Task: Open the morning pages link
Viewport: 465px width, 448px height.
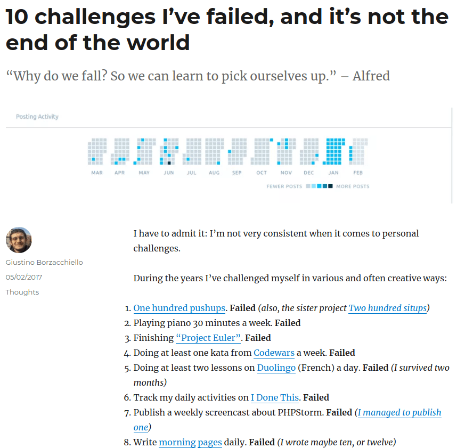Action: [x=190, y=442]
